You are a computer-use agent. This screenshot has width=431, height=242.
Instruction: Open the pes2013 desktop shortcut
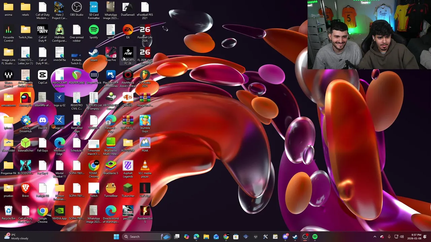[x=128, y=213]
